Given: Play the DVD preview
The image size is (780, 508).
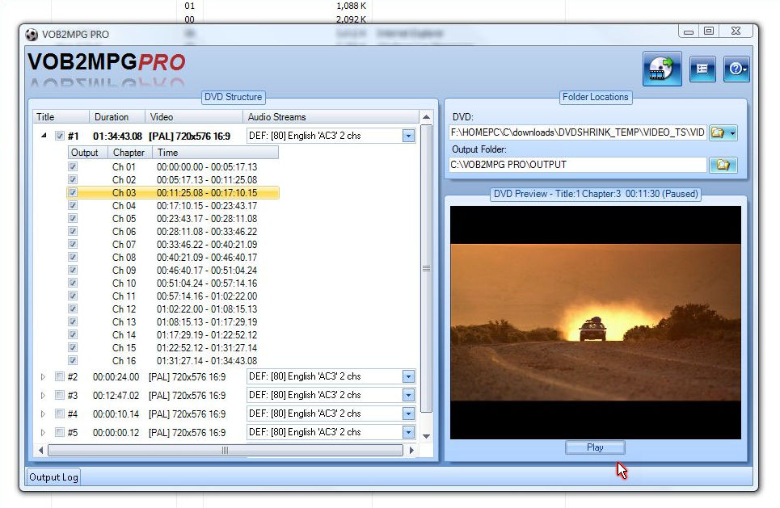Looking at the screenshot, I should (x=595, y=447).
